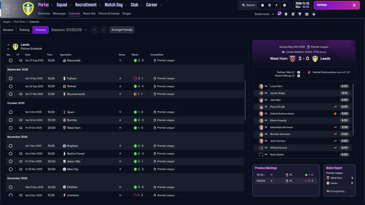
Task: Select the Aston Villa fixture radio button
Action: pos(11,161)
